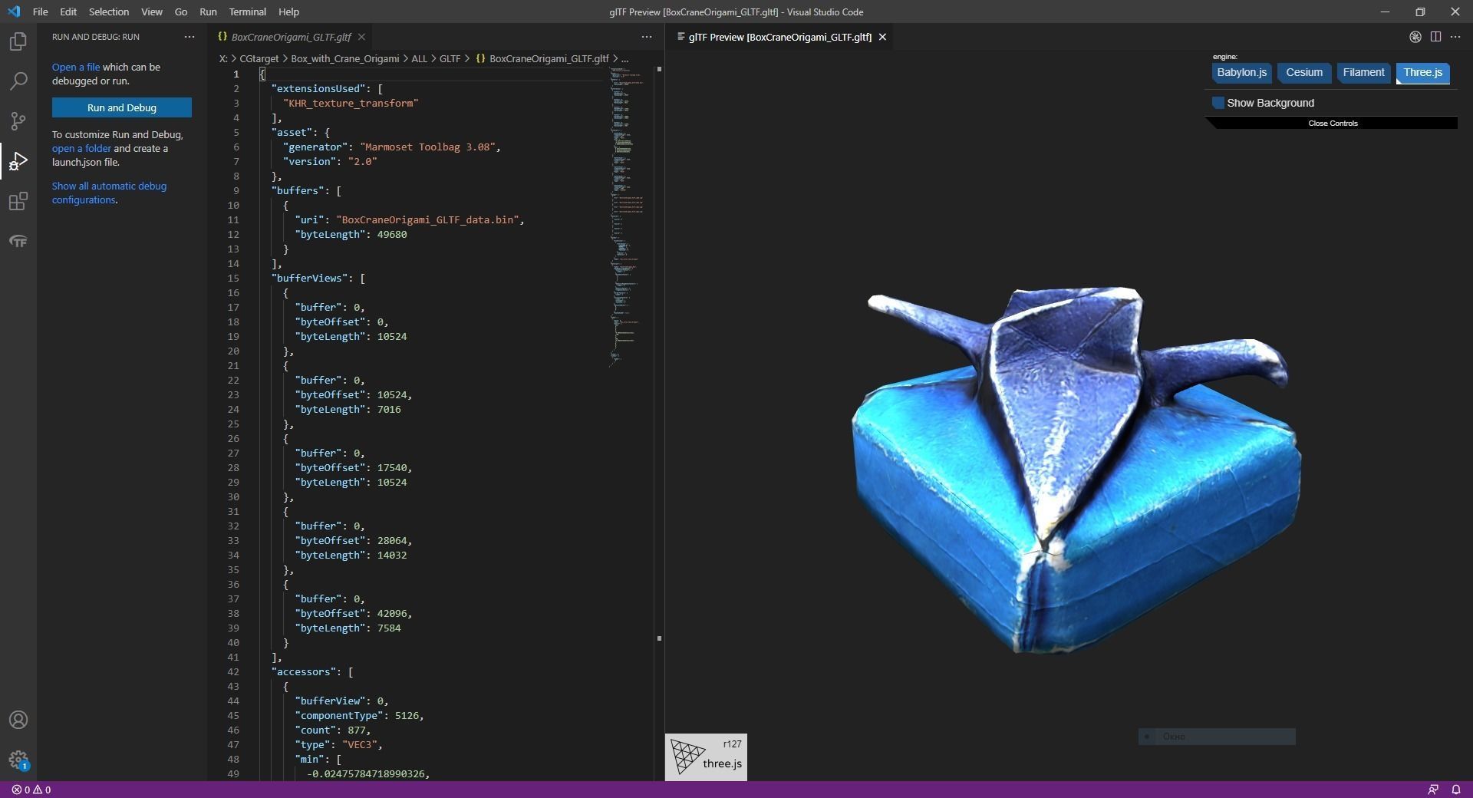Click the feedback icon in the status bar

click(1432, 790)
